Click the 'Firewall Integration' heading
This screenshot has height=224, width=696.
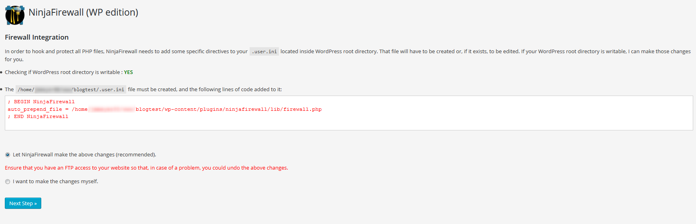pos(37,37)
